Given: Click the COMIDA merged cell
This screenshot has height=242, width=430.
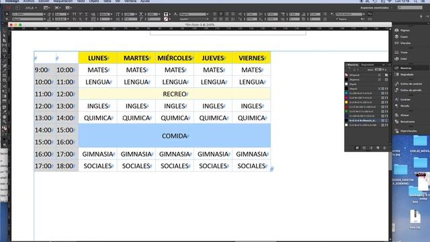Looking at the screenshot, I should coord(175,136).
